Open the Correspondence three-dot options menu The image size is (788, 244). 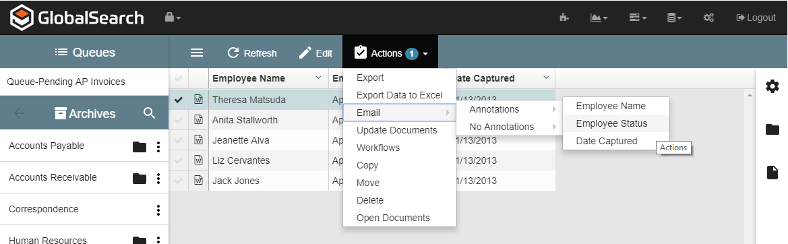click(158, 210)
